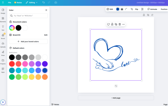The height and width of the screenshot is (106, 168).
Task: Click the document title text
Action: pyautogui.click(x=151, y=3)
